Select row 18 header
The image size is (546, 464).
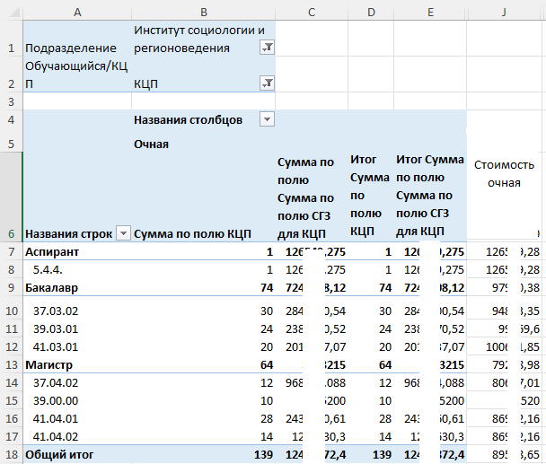point(11,454)
